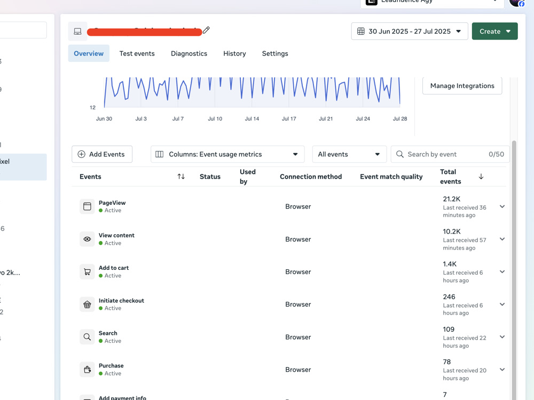
Task: Click the 246 total events value
Action: [449, 297]
